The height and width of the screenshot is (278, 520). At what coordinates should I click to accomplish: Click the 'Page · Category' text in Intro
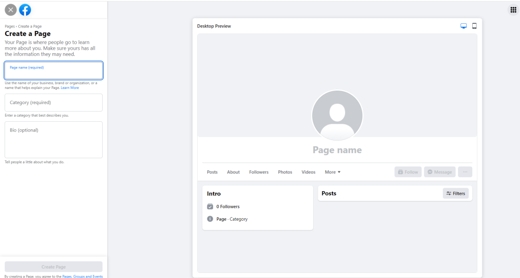click(232, 219)
